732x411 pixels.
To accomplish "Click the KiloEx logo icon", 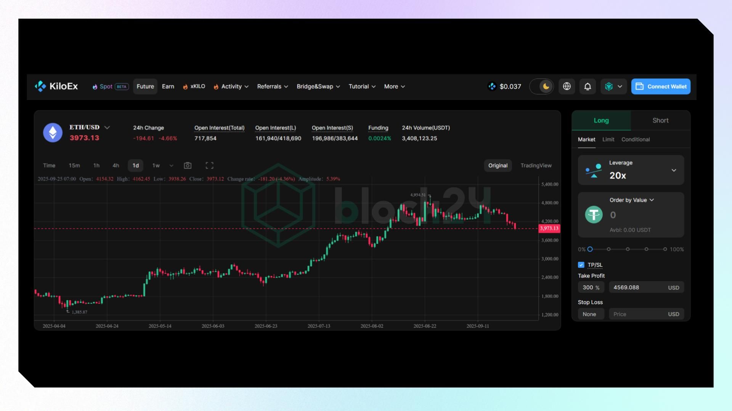I will 40,86.
